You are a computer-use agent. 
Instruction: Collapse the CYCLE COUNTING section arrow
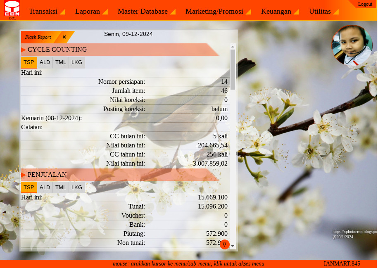(x=24, y=50)
